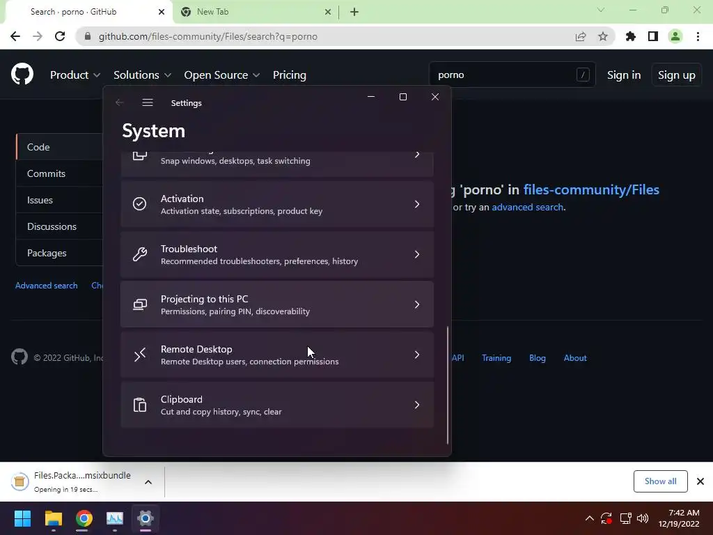Select the Code search category
Viewport: 713px width, 535px height.
click(60, 146)
